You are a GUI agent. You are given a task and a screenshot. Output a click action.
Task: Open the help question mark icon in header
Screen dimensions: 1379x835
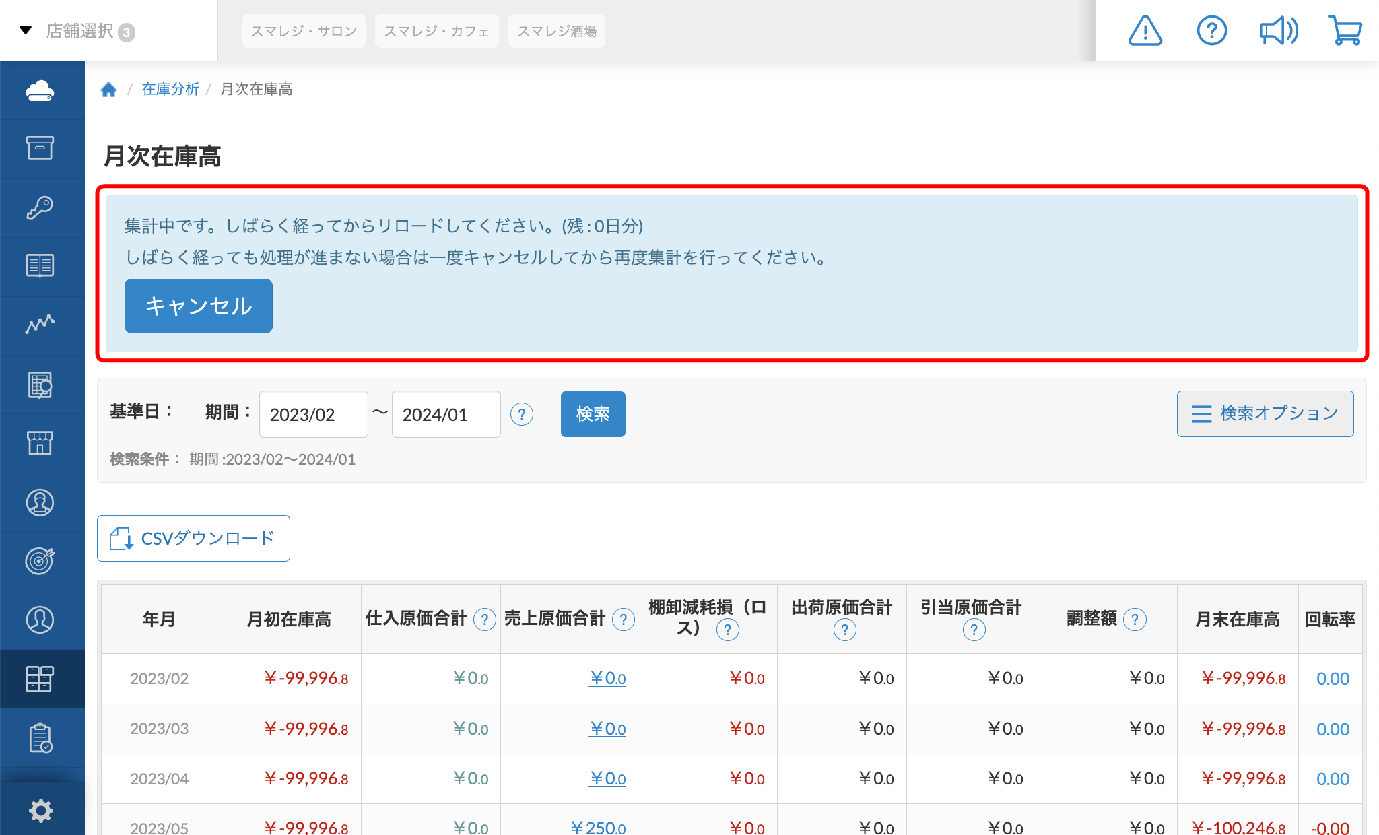(x=1211, y=31)
